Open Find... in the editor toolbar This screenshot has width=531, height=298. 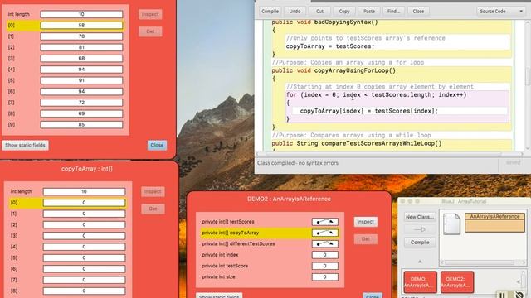pos(393,11)
